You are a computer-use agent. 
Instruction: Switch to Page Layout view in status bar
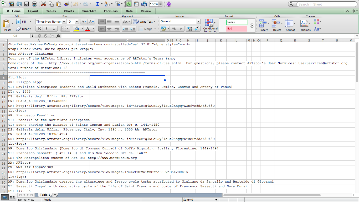pos(12,197)
